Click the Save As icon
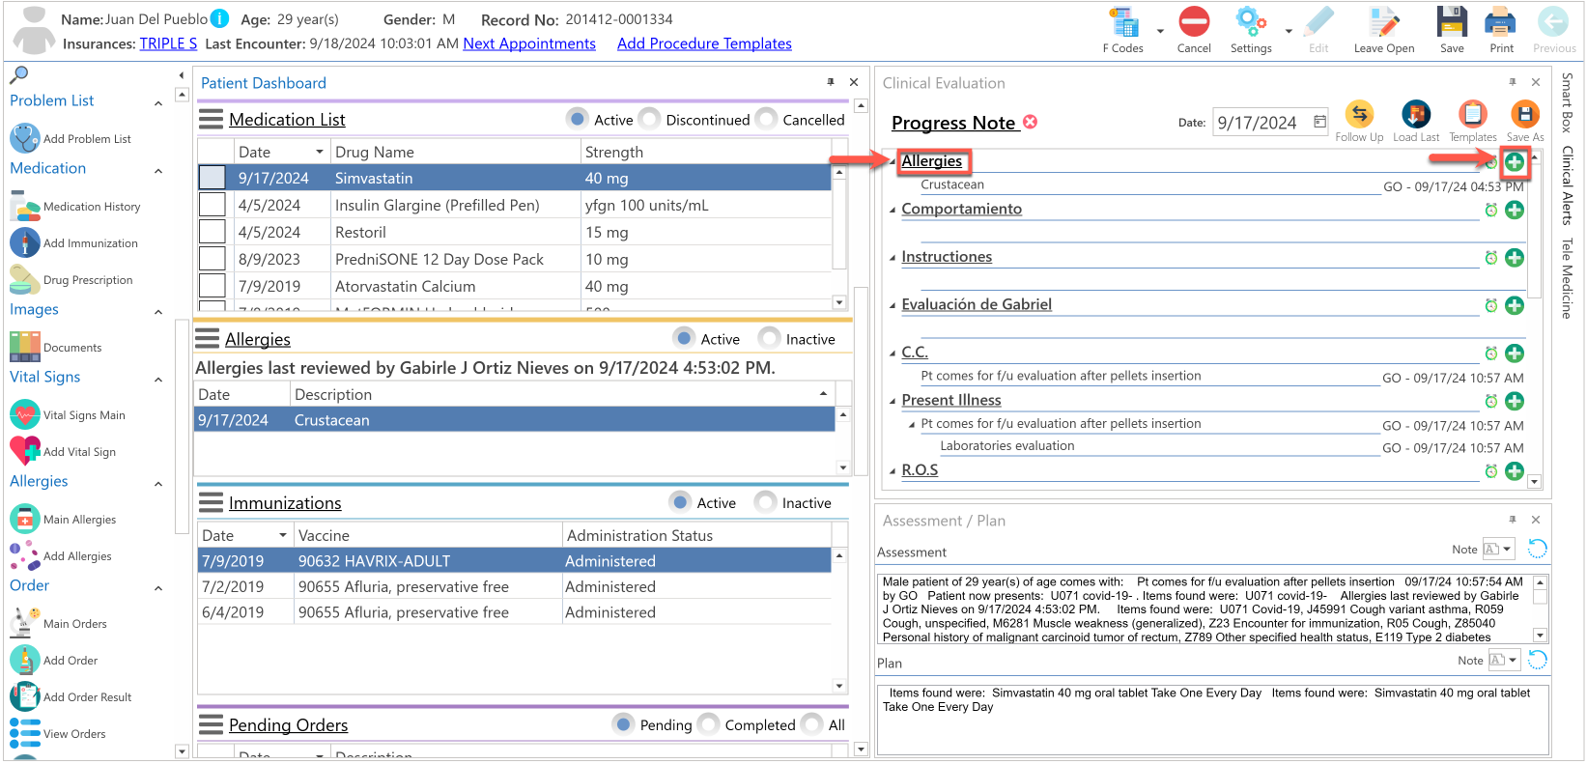 tap(1525, 115)
